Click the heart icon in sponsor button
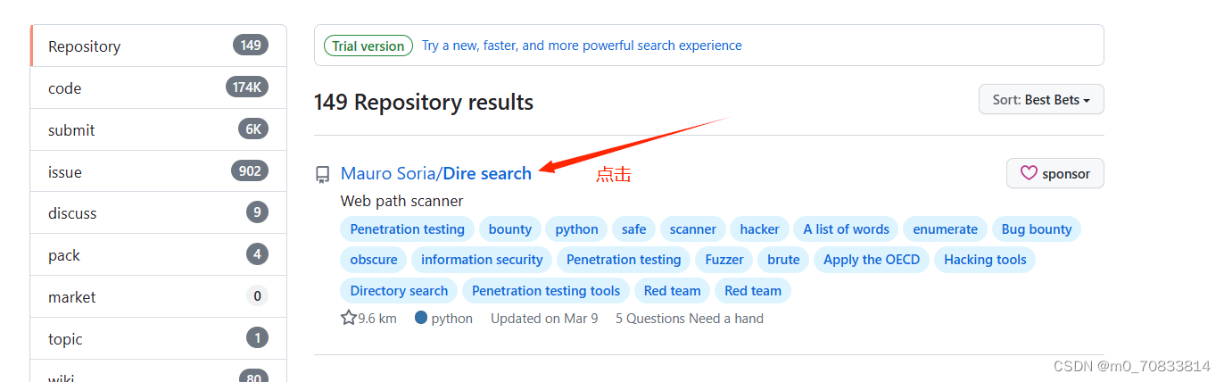The width and height of the screenshot is (1224, 382). (x=1029, y=173)
